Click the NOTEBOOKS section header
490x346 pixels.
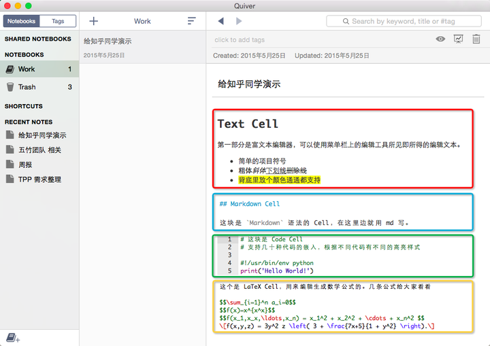click(x=24, y=54)
